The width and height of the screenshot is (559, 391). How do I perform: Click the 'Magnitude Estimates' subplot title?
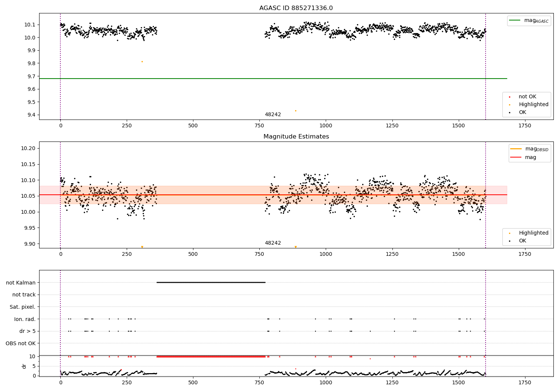point(296,137)
